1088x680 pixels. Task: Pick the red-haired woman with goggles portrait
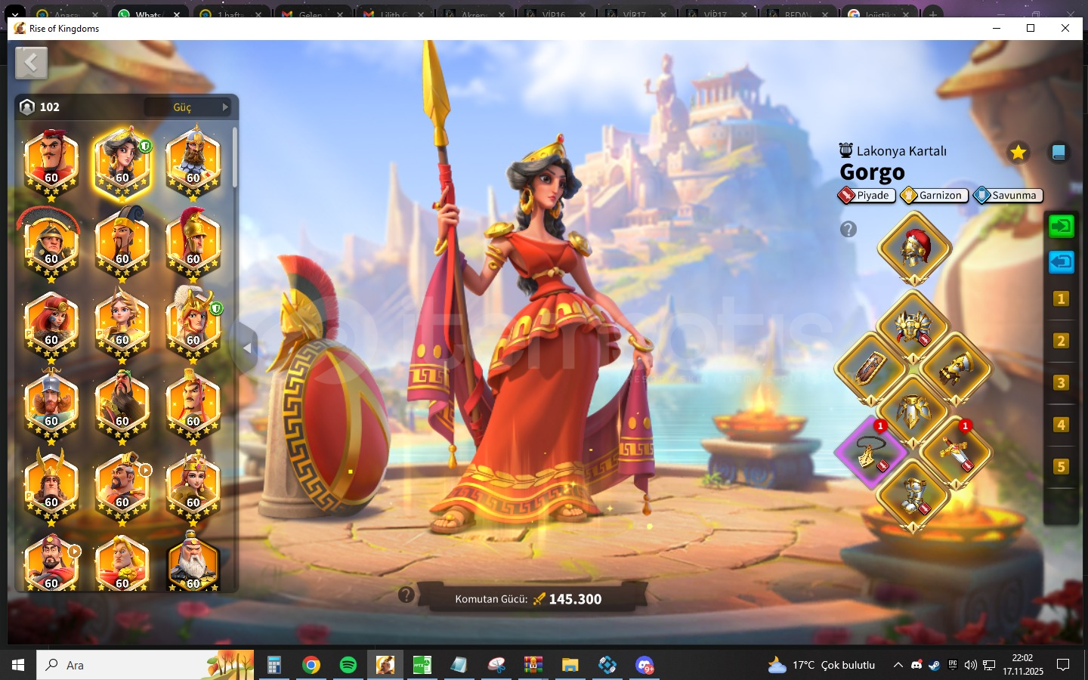(51, 325)
